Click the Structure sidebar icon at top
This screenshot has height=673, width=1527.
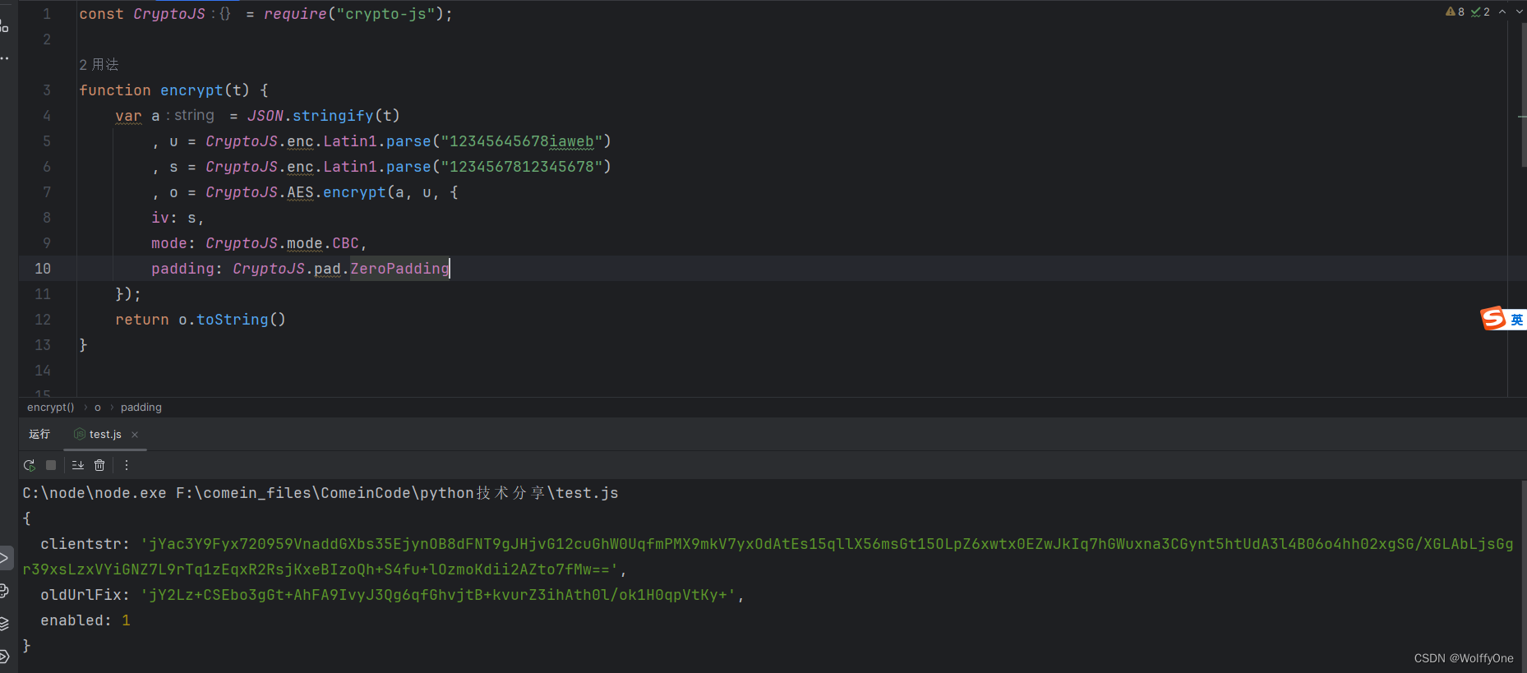pyautogui.click(x=4, y=26)
